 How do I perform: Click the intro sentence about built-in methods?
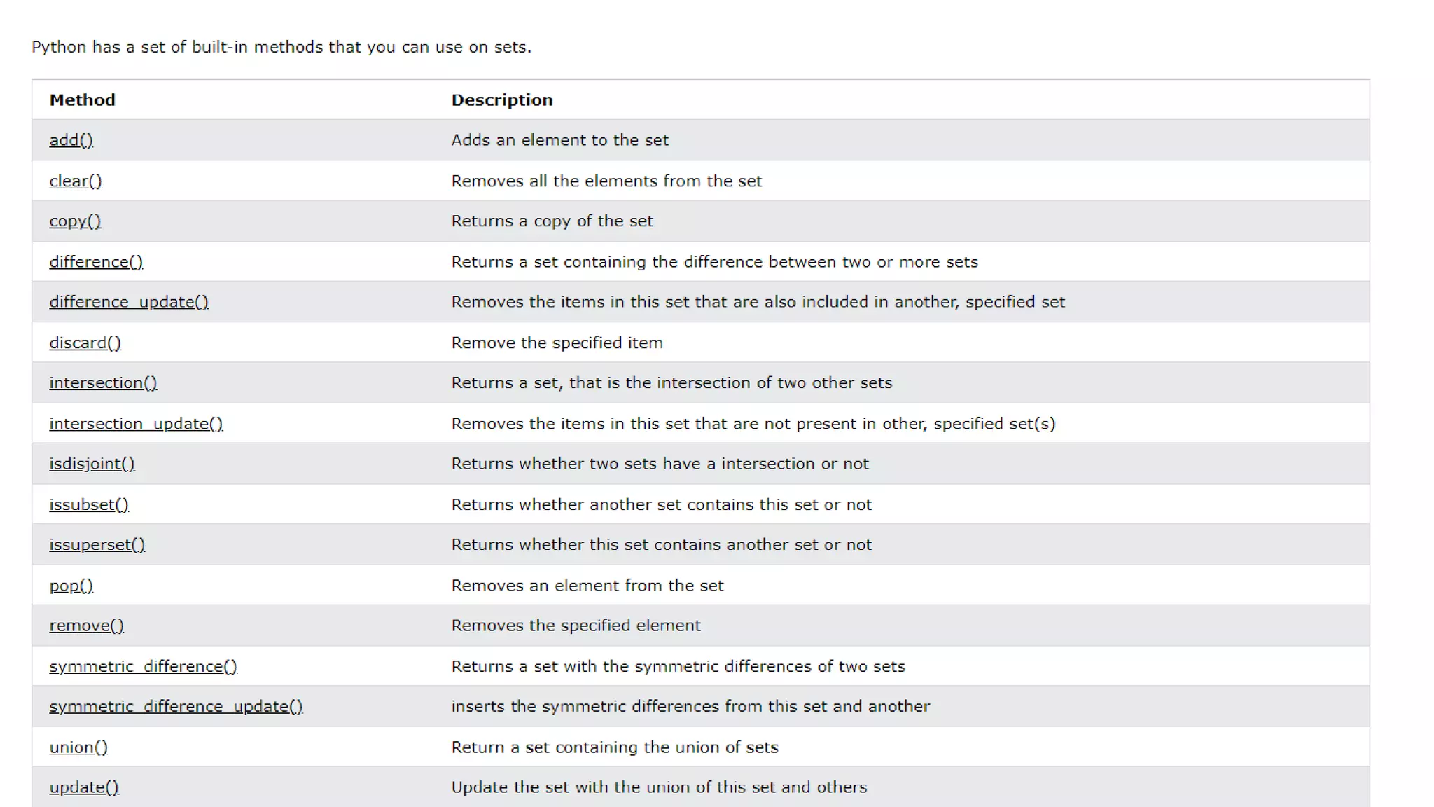coord(281,47)
